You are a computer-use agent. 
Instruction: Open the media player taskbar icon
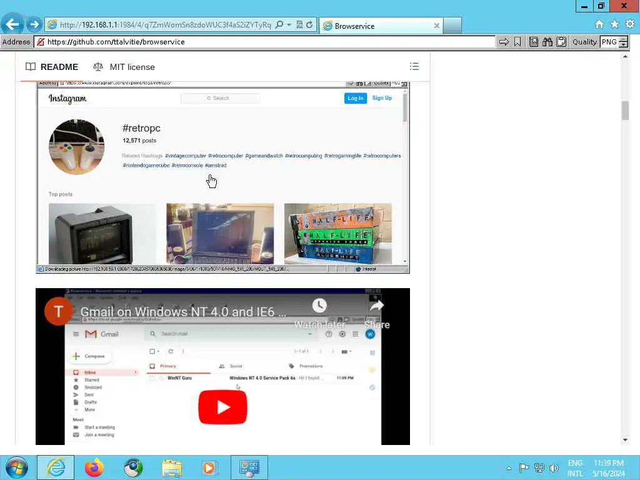pos(209,467)
